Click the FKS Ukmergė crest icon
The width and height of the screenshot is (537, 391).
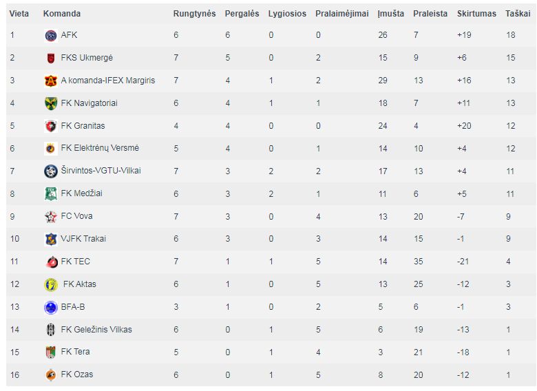tap(51, 58)
